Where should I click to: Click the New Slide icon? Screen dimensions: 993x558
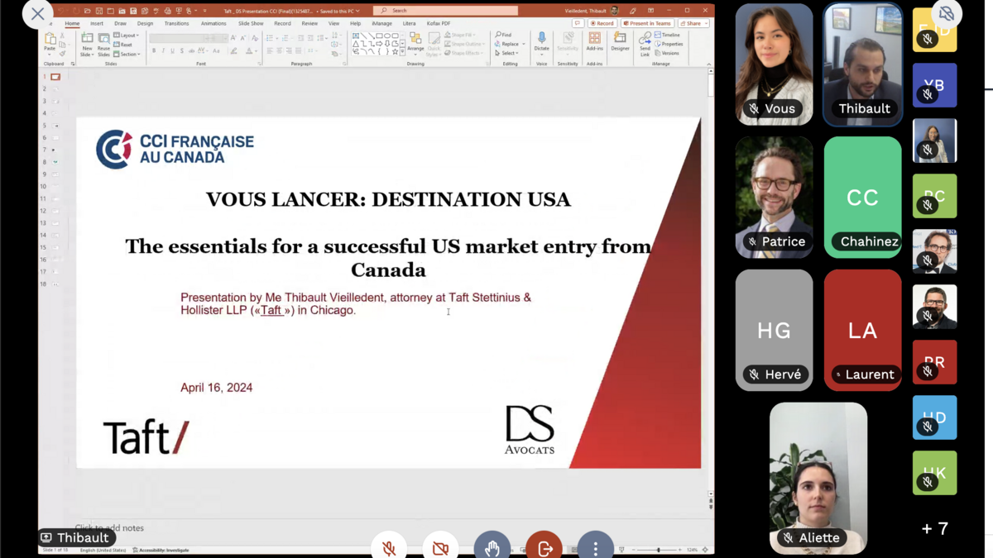click(87, 43)
